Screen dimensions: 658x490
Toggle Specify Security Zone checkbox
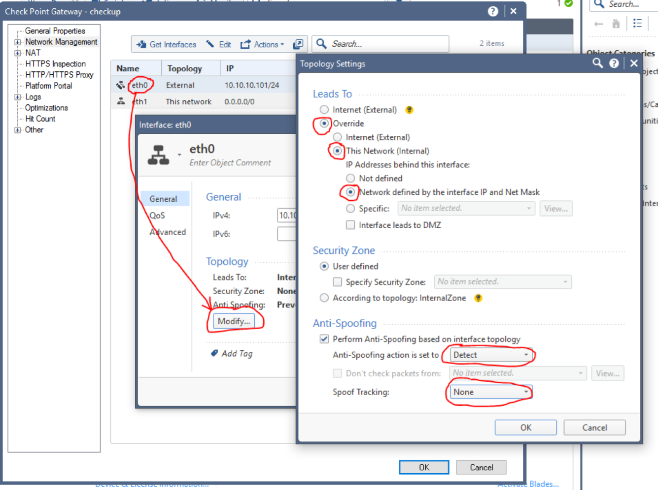[x=337, y=282]
